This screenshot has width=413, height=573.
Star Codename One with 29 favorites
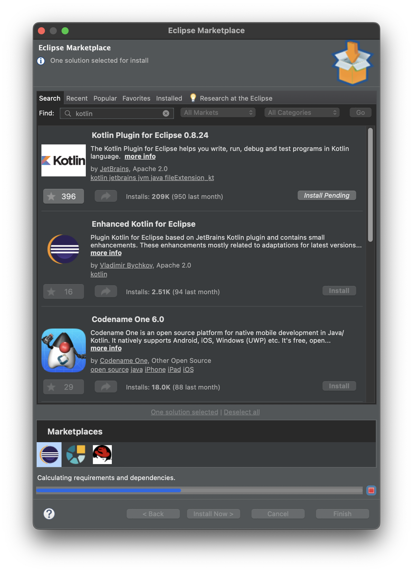pos(64,387)
